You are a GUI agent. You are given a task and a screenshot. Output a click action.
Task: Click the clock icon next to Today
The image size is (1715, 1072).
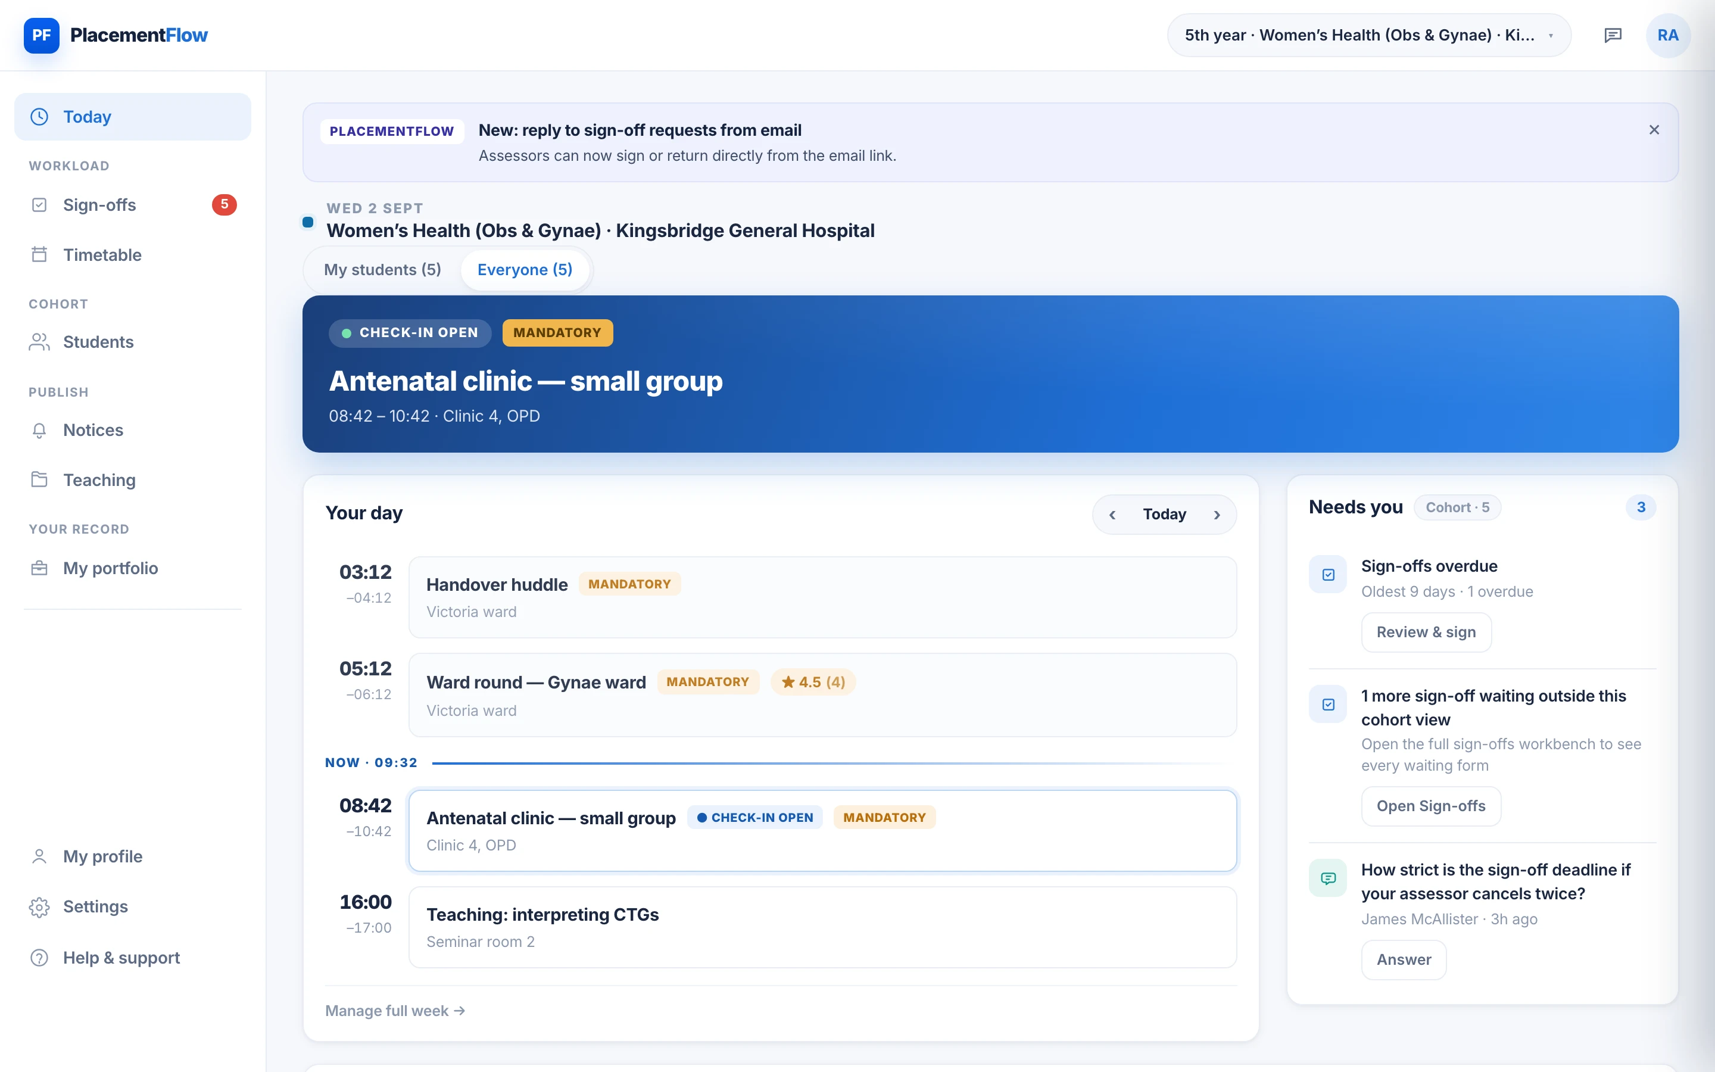[40, 116]
